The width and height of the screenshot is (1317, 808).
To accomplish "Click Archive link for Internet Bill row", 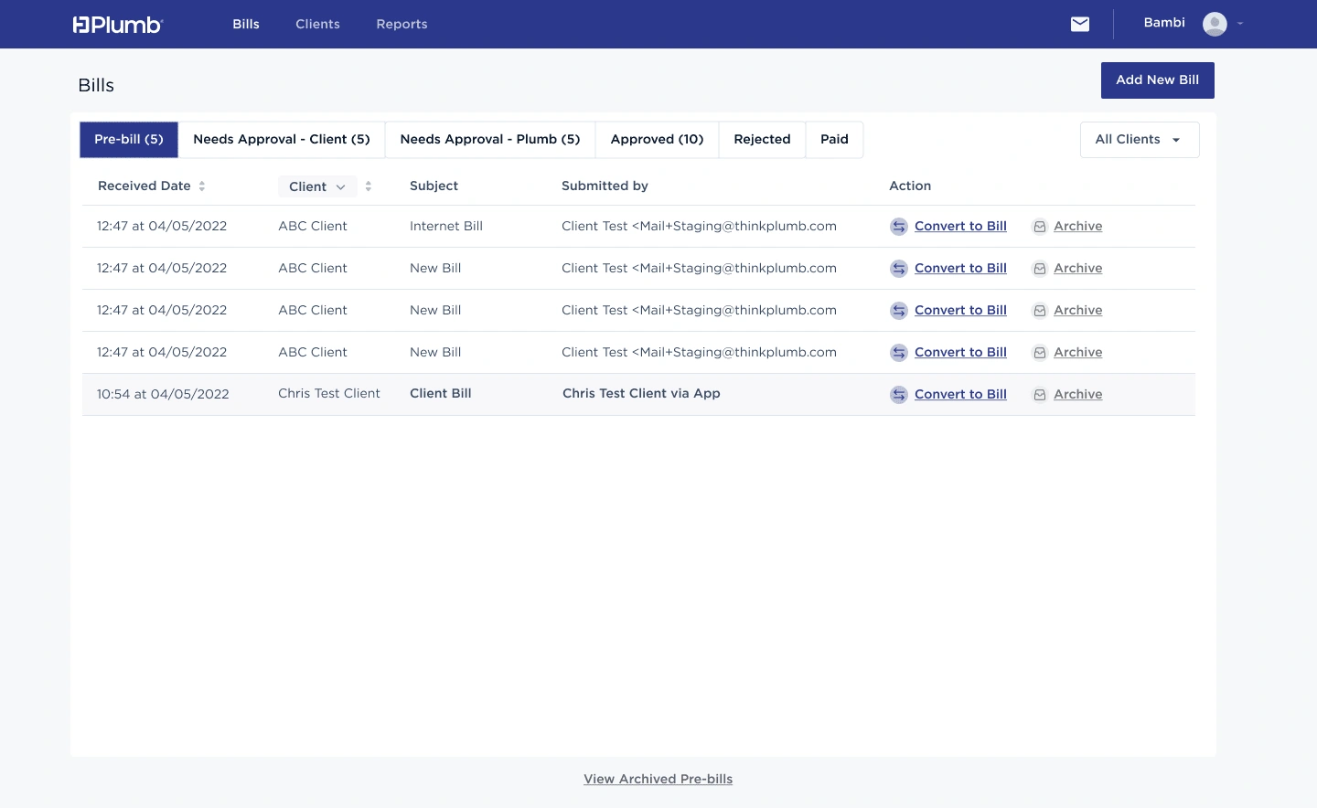I will [1077, 227].
